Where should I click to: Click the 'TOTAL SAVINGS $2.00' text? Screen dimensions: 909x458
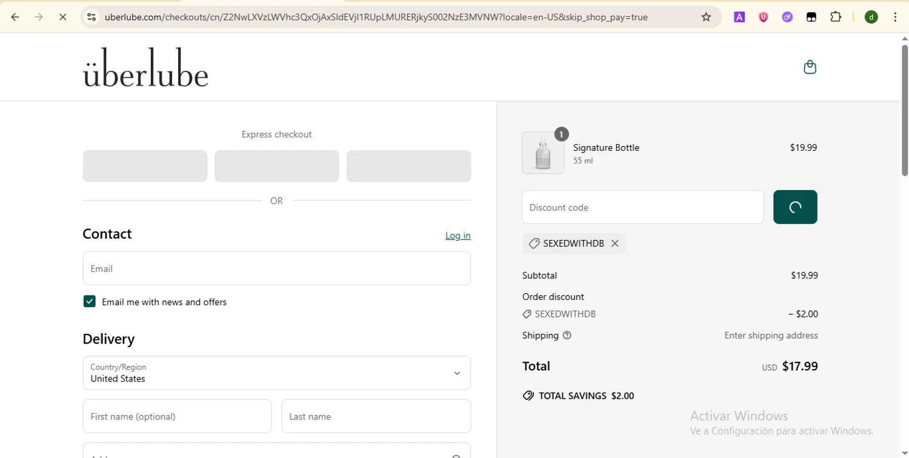[586, 396]
